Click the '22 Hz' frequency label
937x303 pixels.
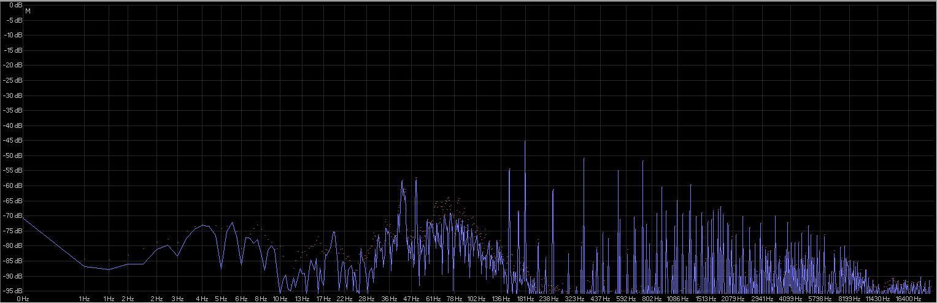click(344, 299)
